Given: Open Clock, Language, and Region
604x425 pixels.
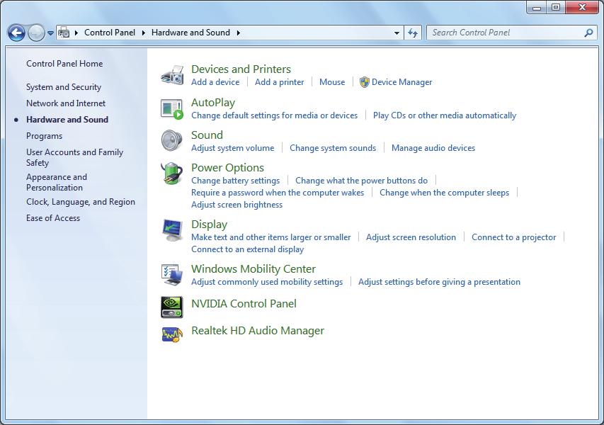Looking at the screenshot, I should [81, 202].
